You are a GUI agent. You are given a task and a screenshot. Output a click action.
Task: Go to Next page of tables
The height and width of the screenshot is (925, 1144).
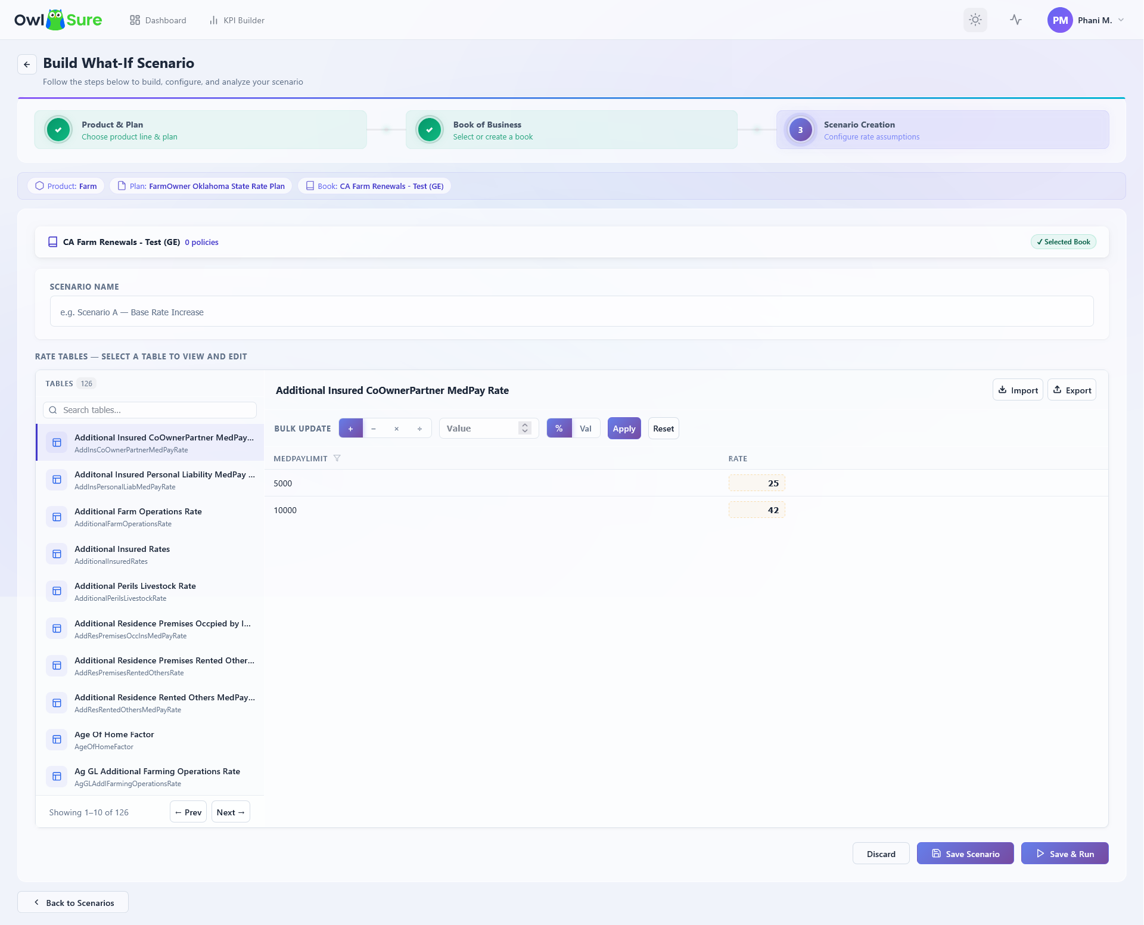231,812
